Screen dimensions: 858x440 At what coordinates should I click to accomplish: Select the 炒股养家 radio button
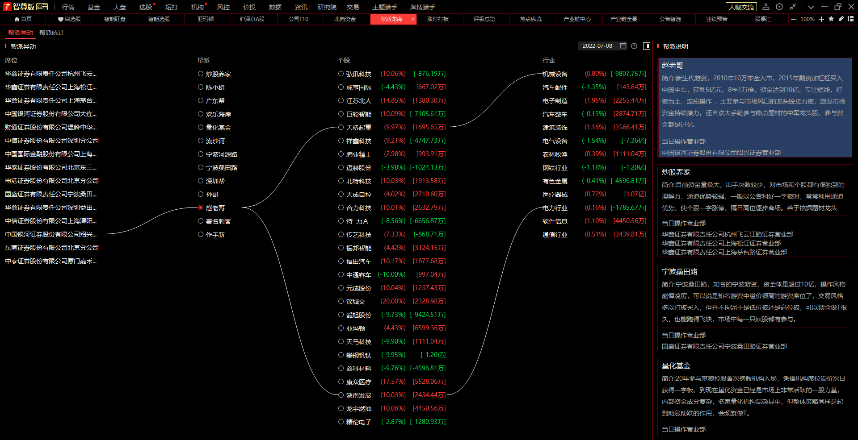pos(201,74)
